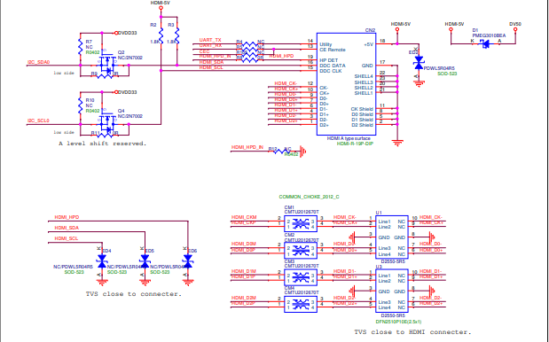Click the R2 1.8K pull-up resistor
This screenshot has height=342, width=549.
pyautogui.click(x=161, y=36)
